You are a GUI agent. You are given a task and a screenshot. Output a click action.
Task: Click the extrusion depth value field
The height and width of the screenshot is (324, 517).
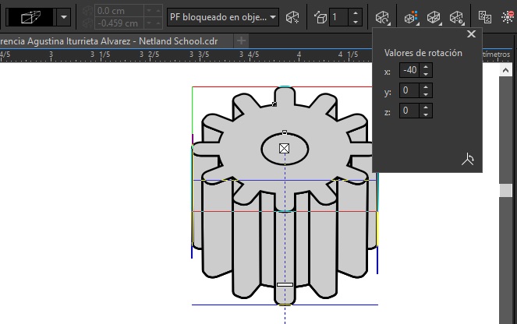pos(338,16)
